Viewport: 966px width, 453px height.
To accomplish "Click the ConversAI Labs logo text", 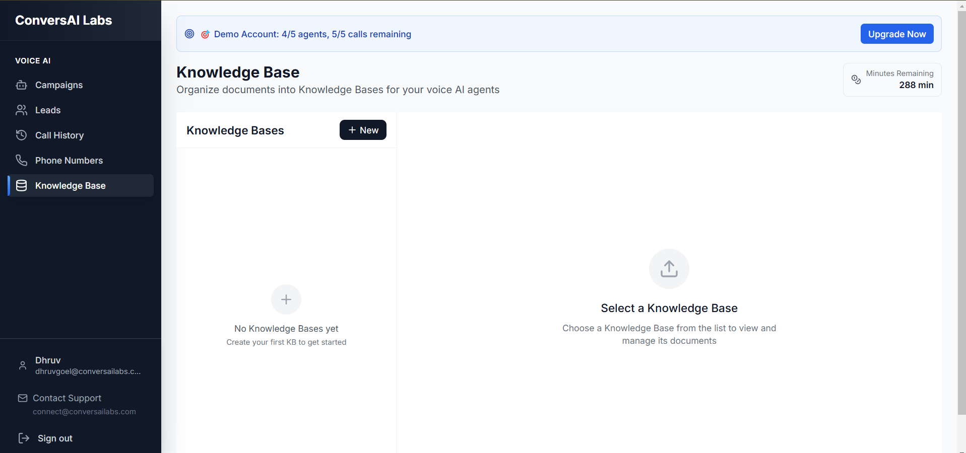I will point(63,20).
